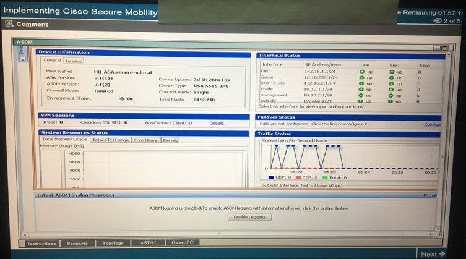The width and height of the screenshot is (466, 259).
Task: Click the Configure failover link
Action: pos(433,124)
